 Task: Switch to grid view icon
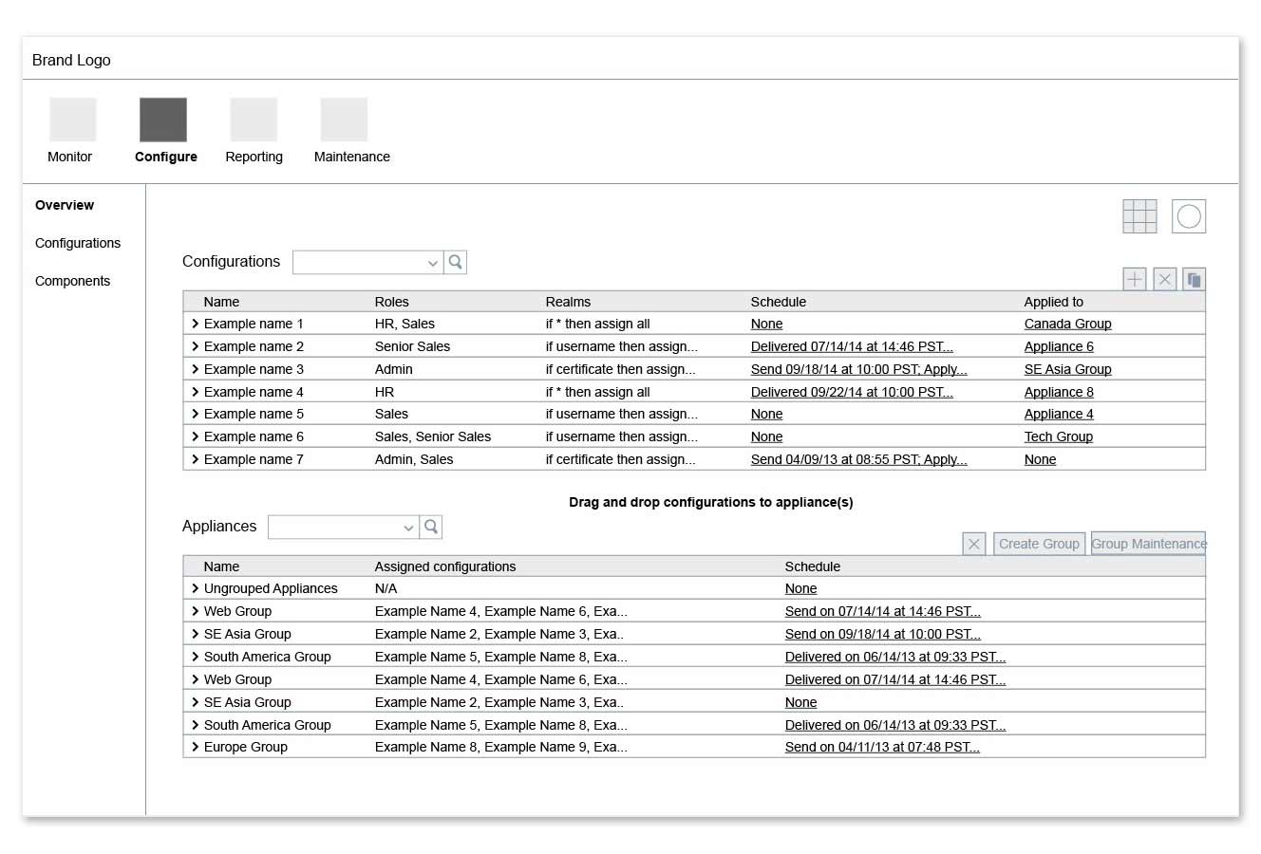point(1139,216)
